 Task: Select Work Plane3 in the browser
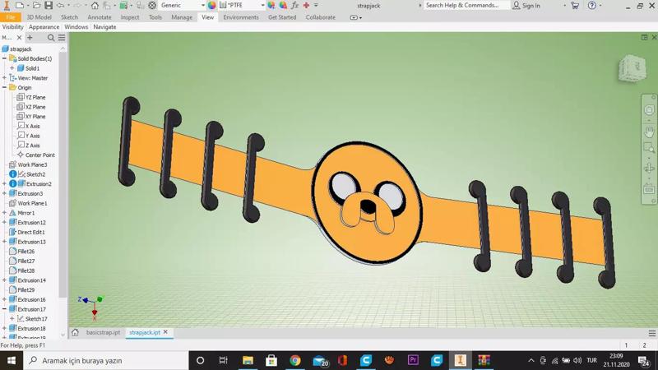click(x=28, y=165)
